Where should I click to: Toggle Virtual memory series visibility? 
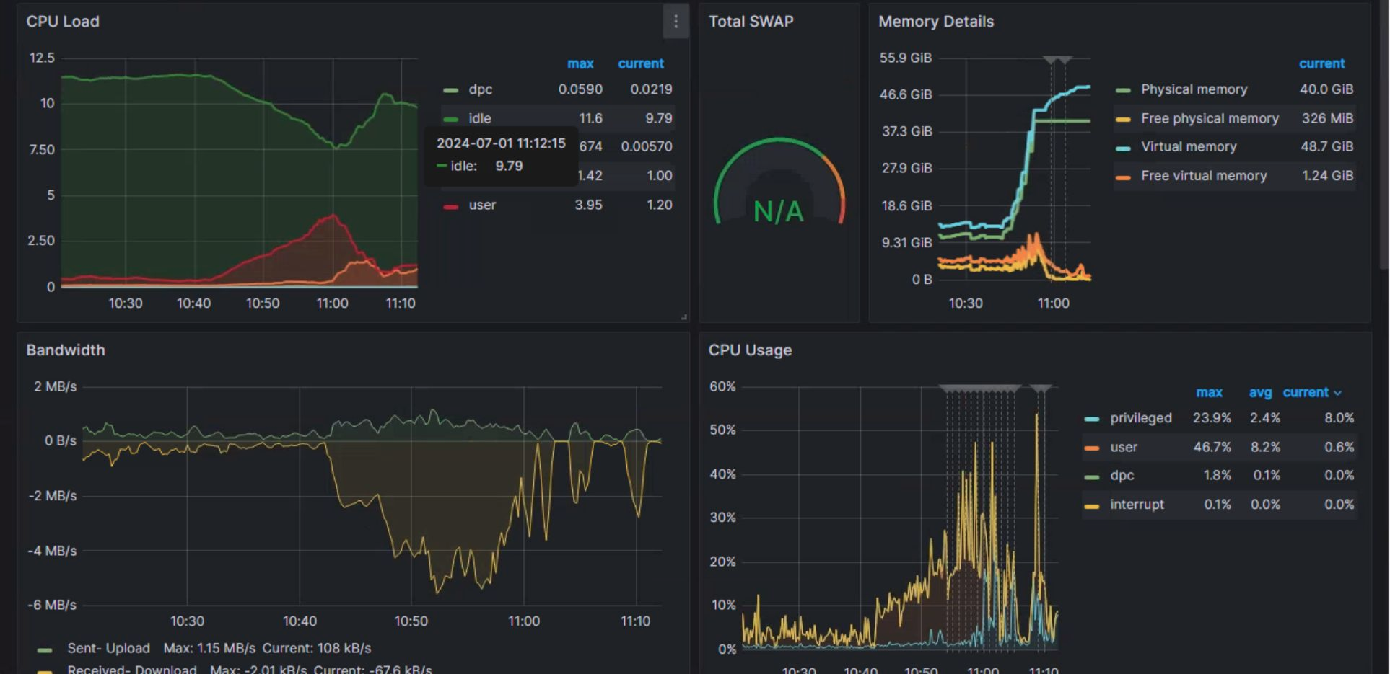tap(1189, 146)
